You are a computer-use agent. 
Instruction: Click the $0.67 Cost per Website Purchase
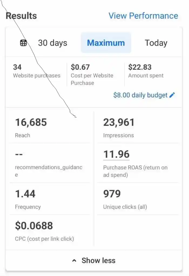point(92,75)
